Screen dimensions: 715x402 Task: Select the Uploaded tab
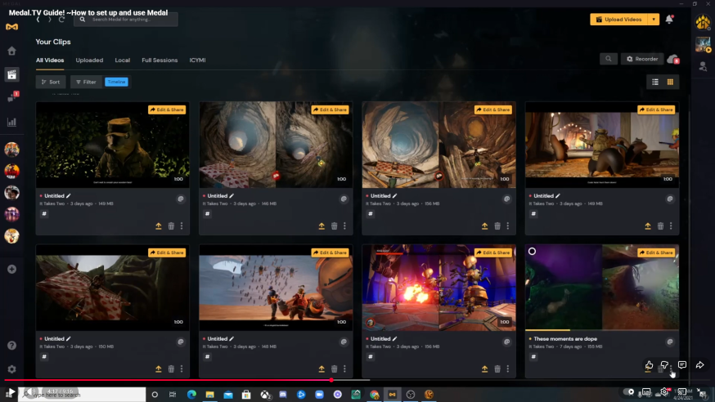tap(89, 60)
